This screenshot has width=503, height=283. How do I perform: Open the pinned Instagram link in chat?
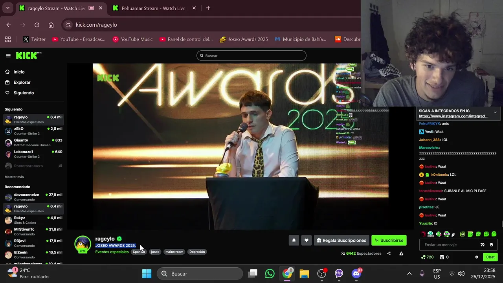pyautogui.click(x=453, y=116)
